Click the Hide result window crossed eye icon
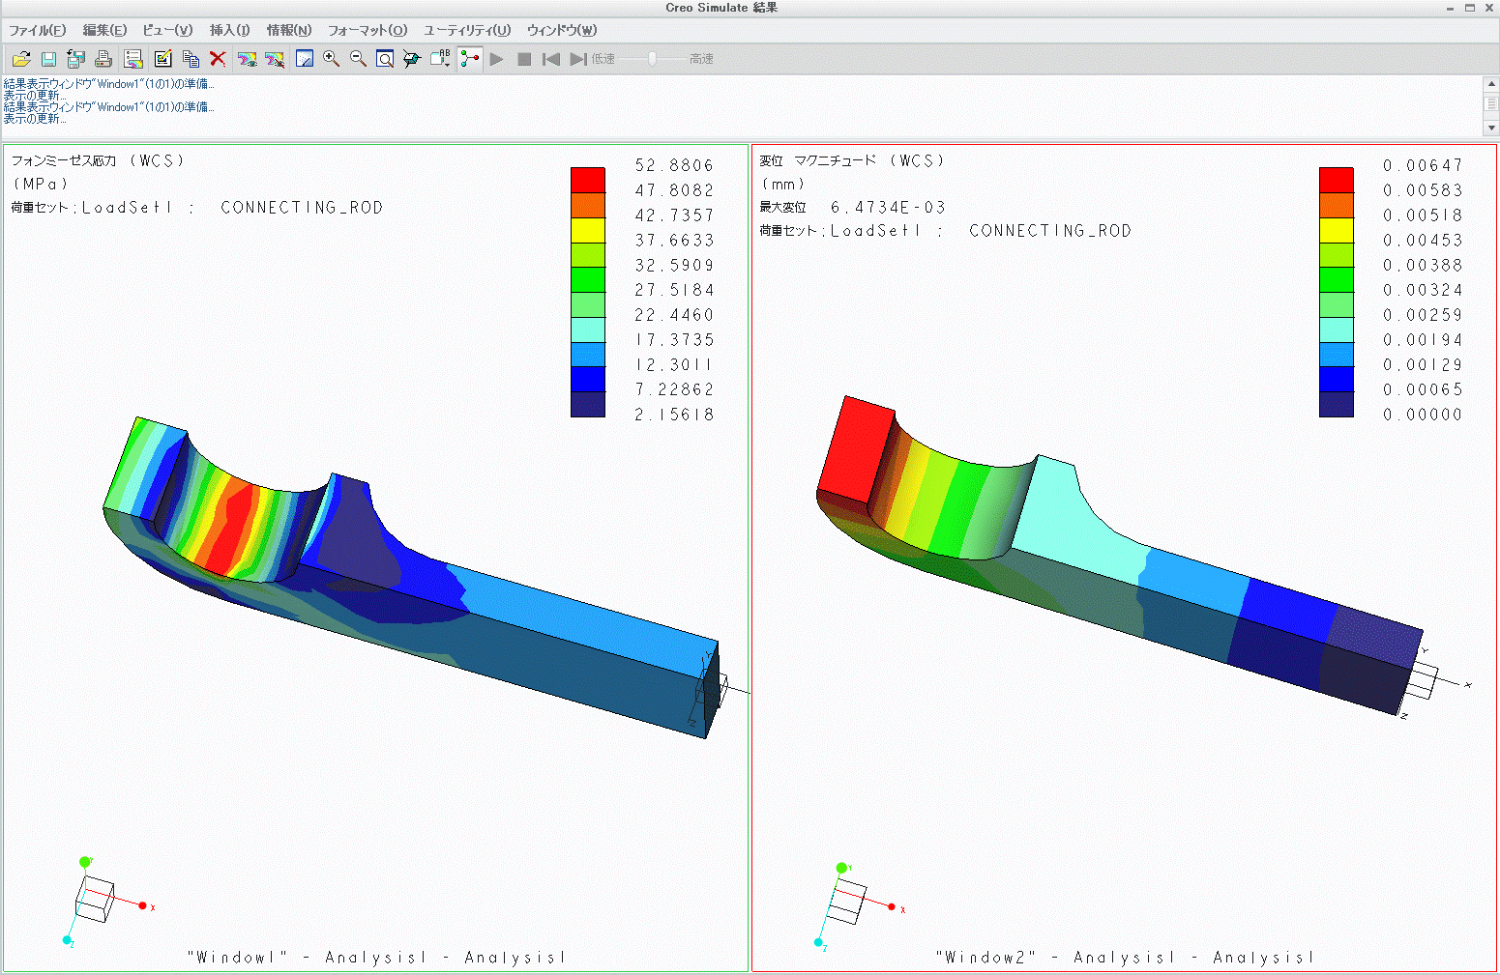 coord(275,59)
